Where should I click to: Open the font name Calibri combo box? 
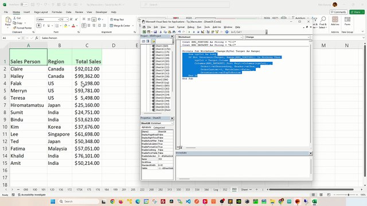[x=48, y=19]
